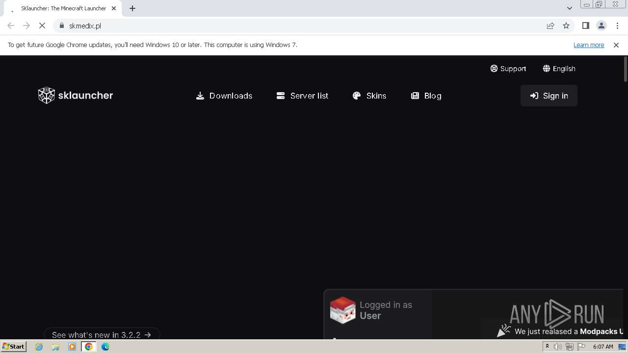Screen dimensions: 628x353
Task: Switch to Chrome in the taskbar
Action: 89,347
